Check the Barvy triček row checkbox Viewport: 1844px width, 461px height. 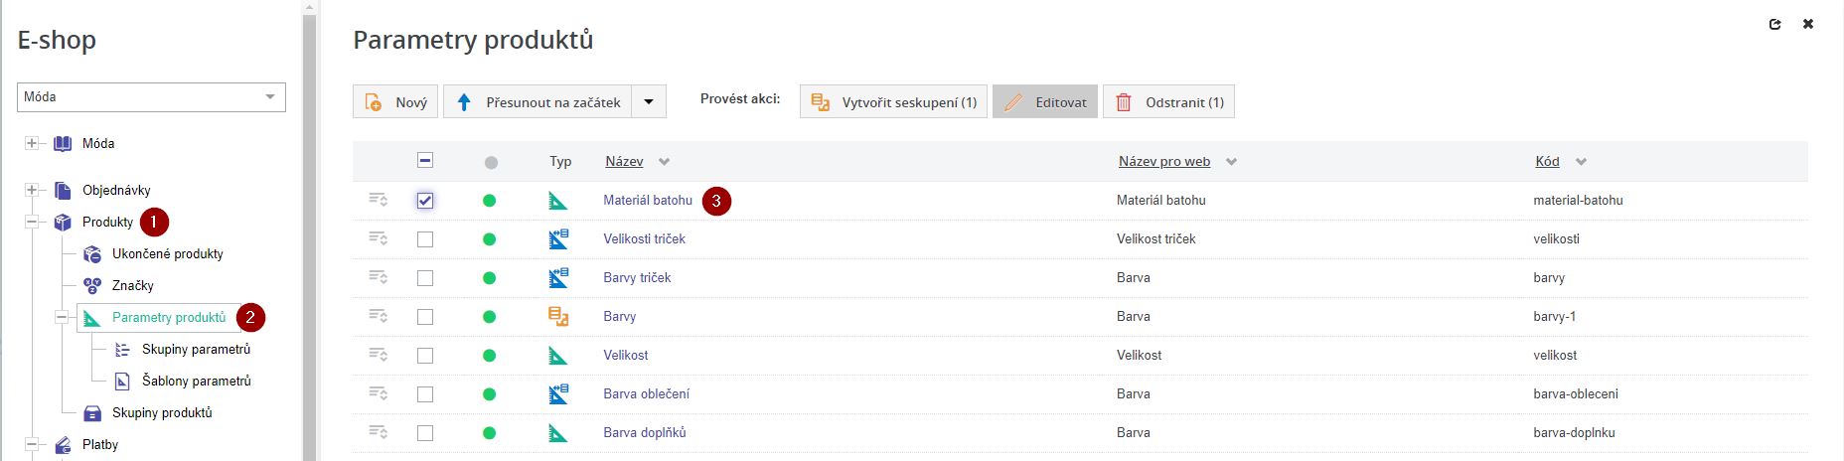425,278
